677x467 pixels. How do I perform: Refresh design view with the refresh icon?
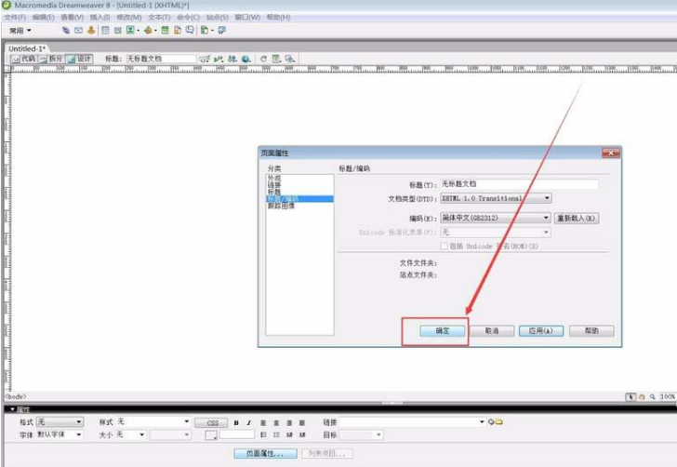[263, 59]
